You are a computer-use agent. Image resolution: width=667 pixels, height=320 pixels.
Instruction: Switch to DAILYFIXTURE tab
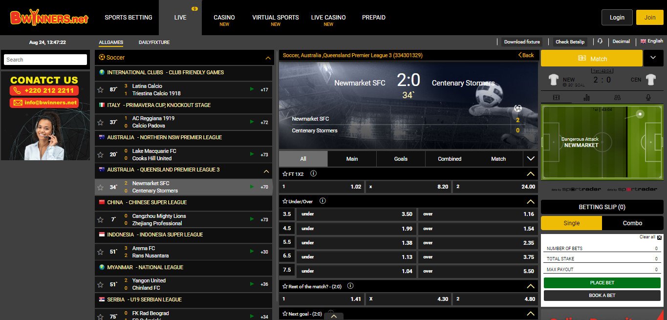click(154, 43)
